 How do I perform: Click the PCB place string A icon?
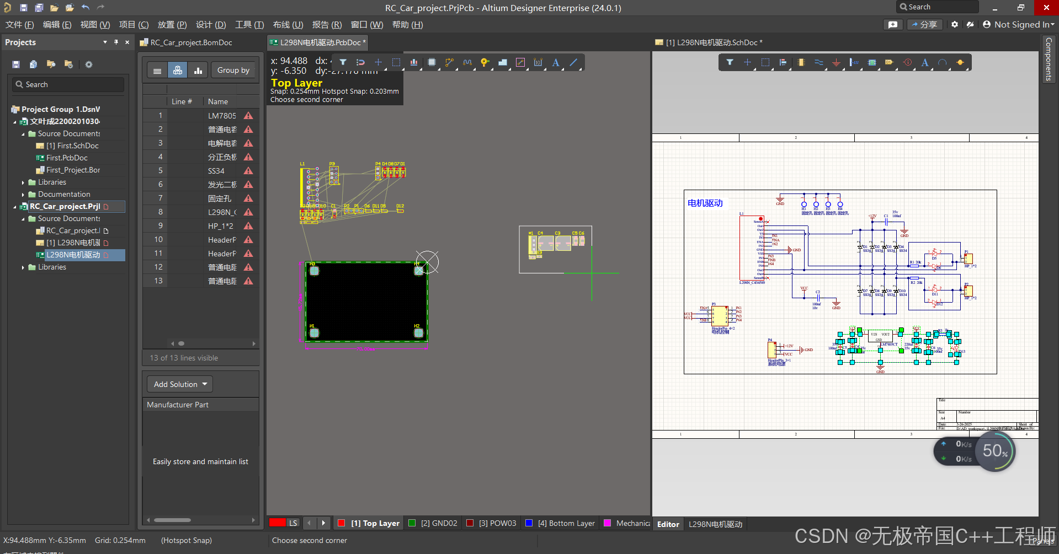coord(556,62)
